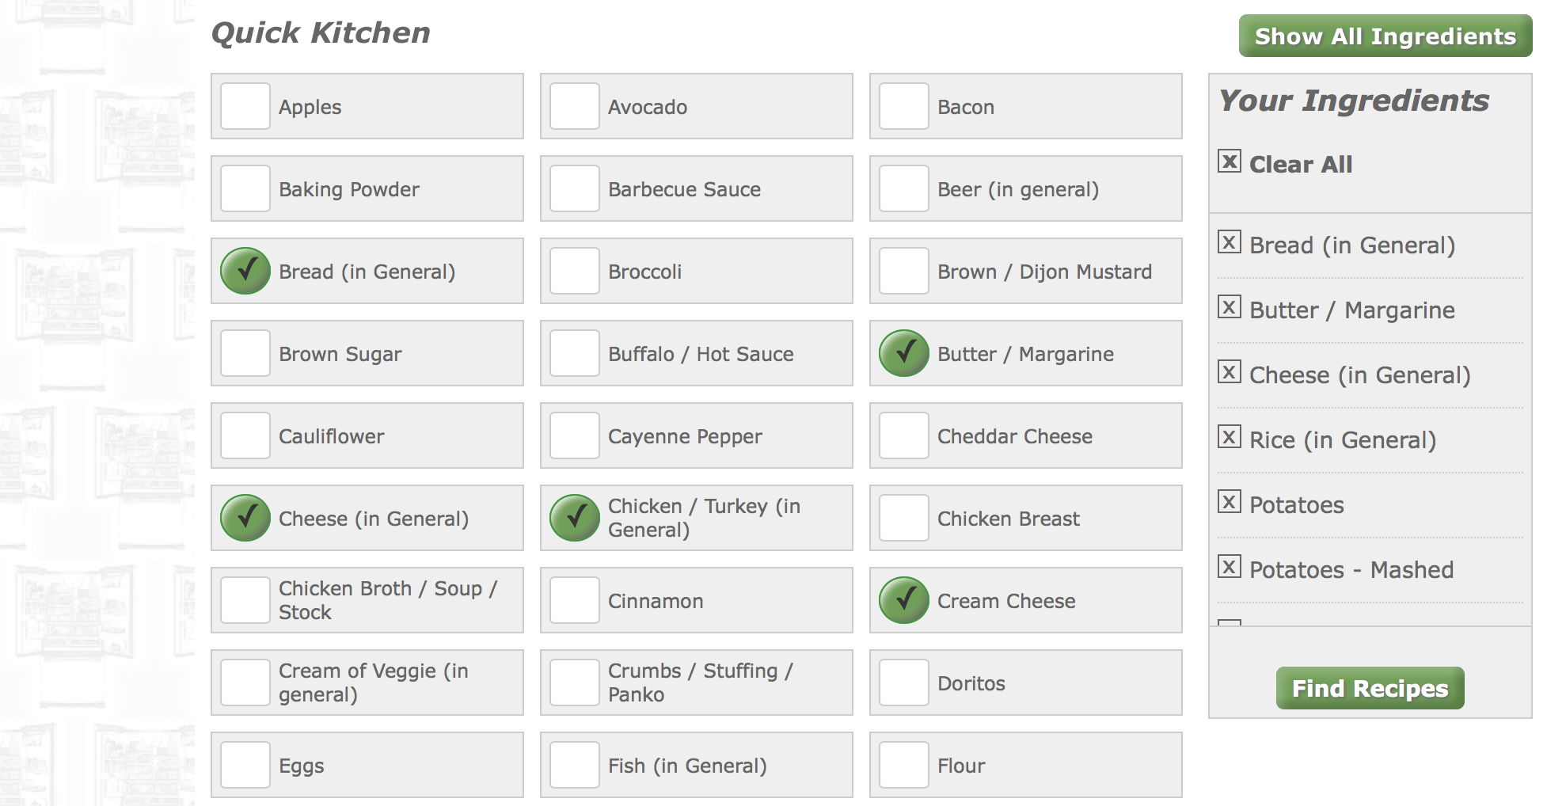Remove Rice (in General) via X icon
The image size is (1547, 806).
click(x=1229, y=437)
